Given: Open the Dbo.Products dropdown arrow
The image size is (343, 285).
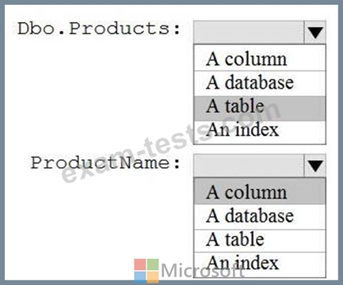Looking at the screenshot, I should coord(315,32).
